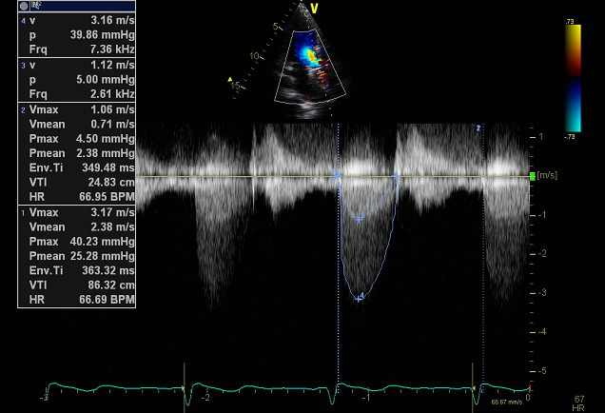Click the VTI 86.32 cm result row
The width and height of the screenshot is (605, 413).
[x=76, y=285]
